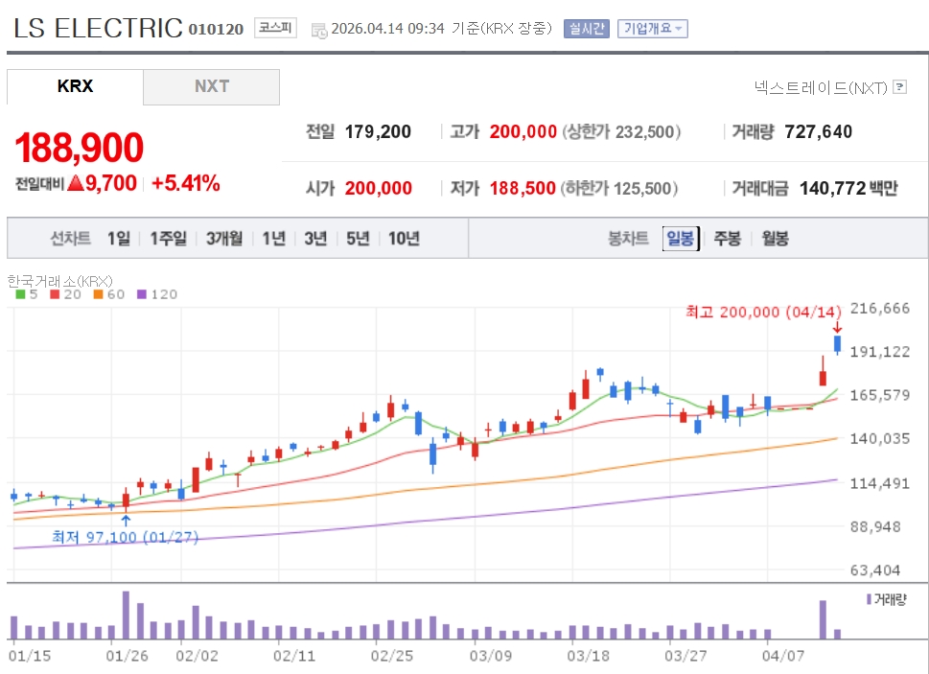Click the +5.41% change value

tap(185, 183)
